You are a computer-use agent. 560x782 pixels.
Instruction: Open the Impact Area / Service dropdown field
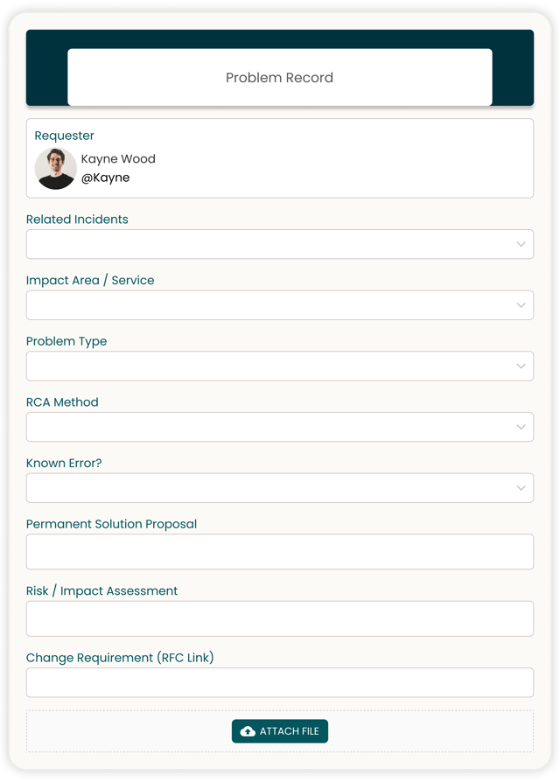280,305
